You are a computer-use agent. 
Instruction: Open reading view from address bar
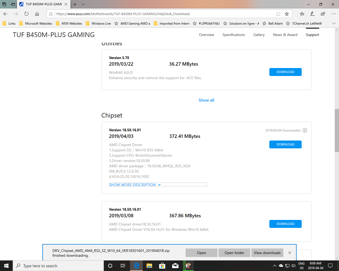coord(278,14)
